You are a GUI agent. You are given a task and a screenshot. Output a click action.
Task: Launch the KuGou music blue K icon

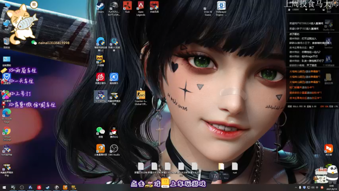114,79
